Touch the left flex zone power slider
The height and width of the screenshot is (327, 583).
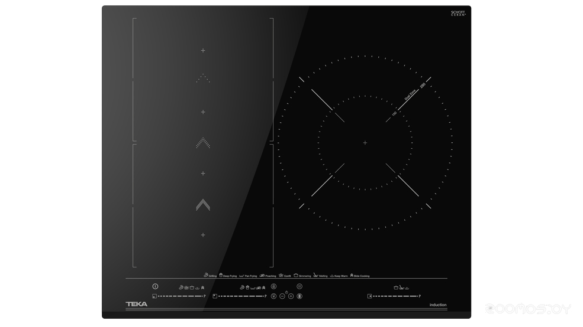(181, 296)
